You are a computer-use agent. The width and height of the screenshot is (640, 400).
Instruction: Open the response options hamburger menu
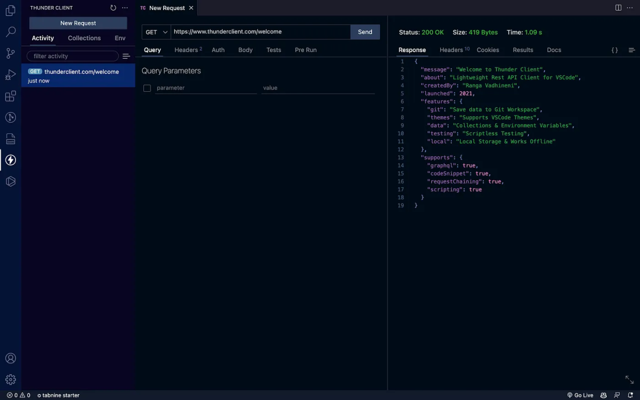point(631,50)
